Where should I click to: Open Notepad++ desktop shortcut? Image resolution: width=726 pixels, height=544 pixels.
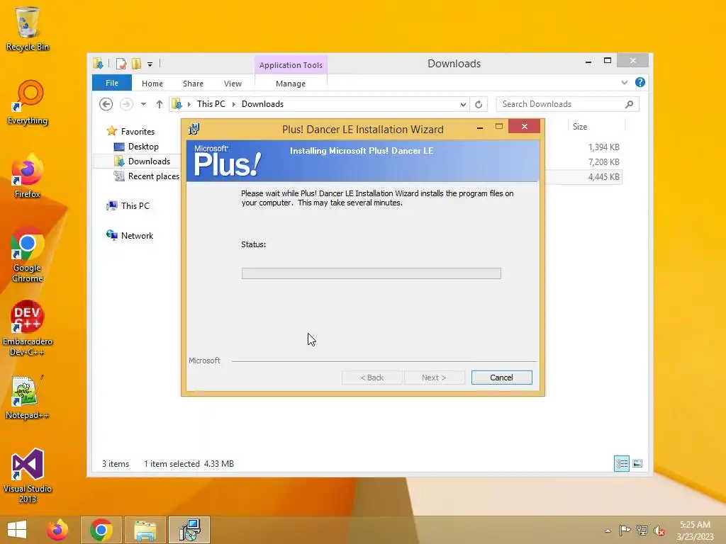(x=28, y=397)
